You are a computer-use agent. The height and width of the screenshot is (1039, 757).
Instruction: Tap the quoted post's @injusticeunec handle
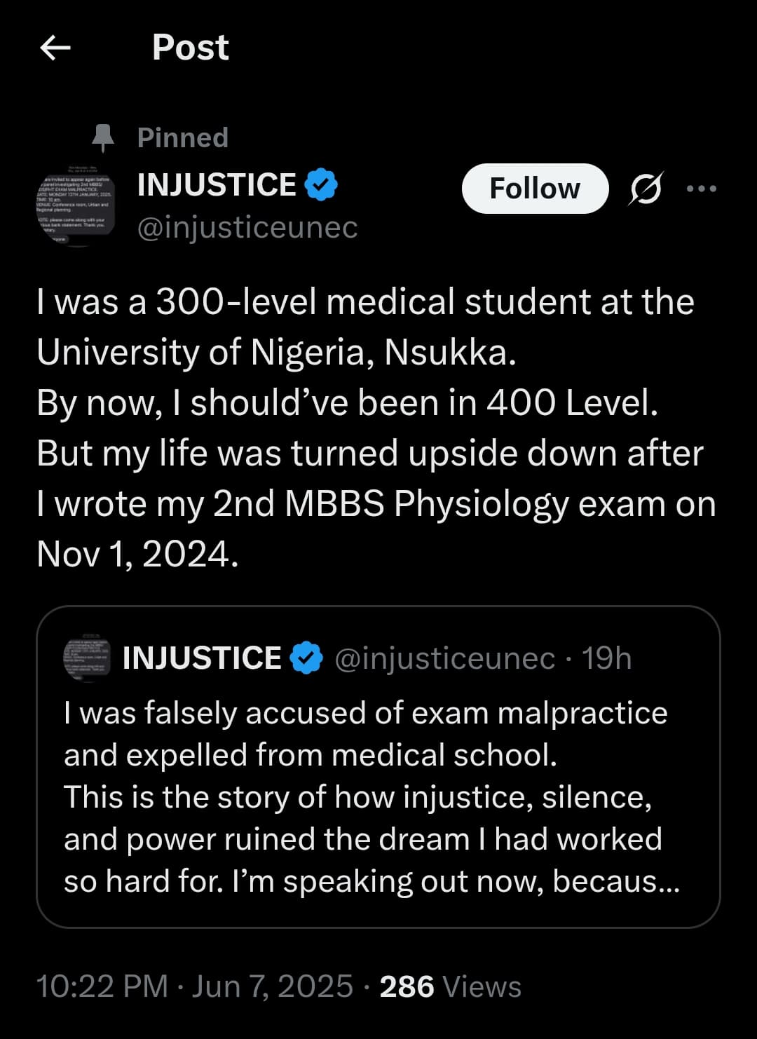[x=444, y=658]
